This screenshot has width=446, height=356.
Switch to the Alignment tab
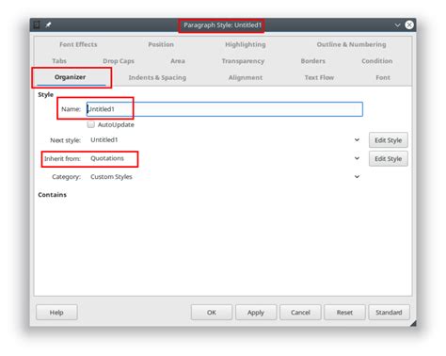[246, 77]
